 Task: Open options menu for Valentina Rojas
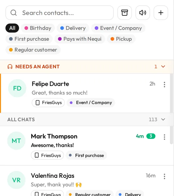coord(164,176)
